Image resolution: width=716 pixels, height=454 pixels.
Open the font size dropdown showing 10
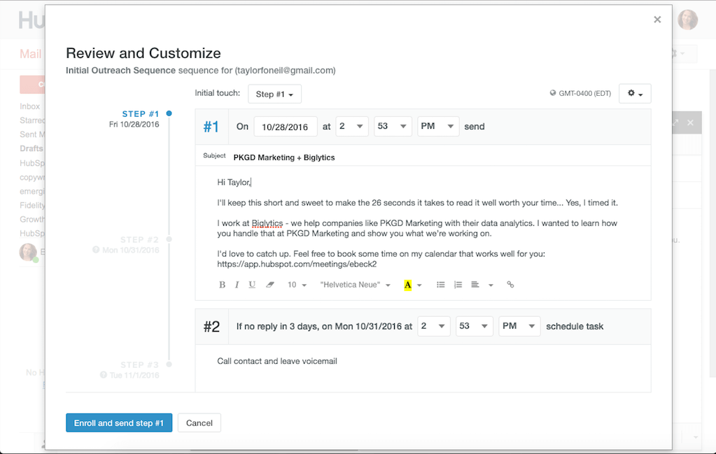[x=295, y=285]
